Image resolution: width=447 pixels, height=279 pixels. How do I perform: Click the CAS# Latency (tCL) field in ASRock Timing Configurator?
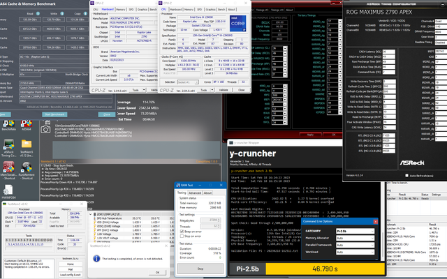pos(389,52)
